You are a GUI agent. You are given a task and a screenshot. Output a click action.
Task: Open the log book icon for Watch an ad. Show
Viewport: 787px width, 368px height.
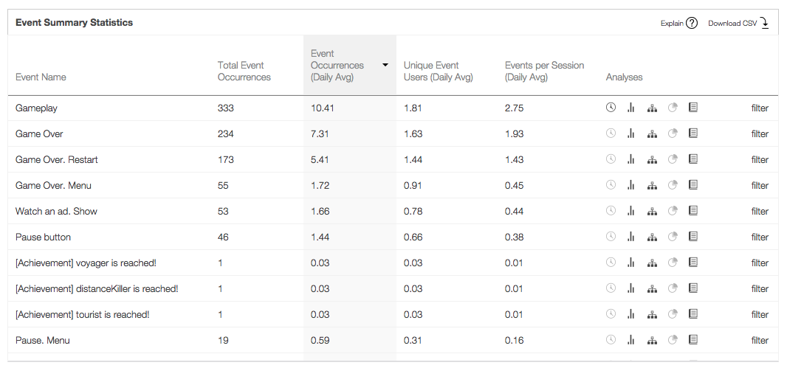click(693, 211)
